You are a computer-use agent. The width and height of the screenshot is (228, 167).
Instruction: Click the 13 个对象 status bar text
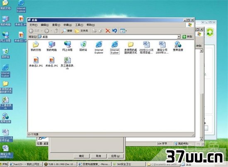click(x=33, y=134)
